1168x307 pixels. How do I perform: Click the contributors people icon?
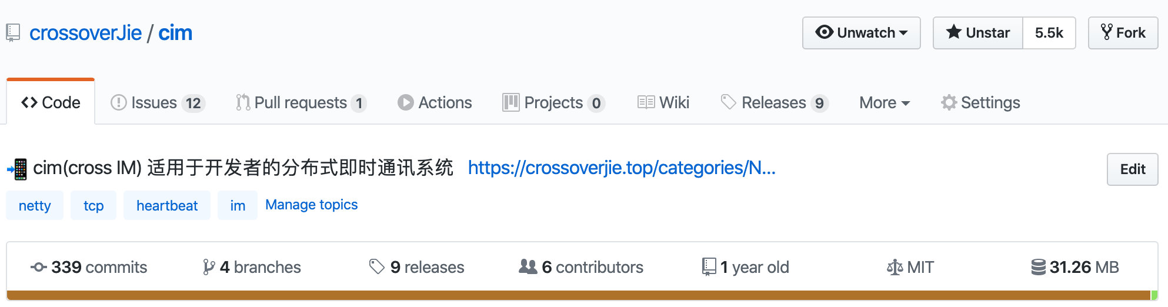pyautogui.click(x=528, y=267)
